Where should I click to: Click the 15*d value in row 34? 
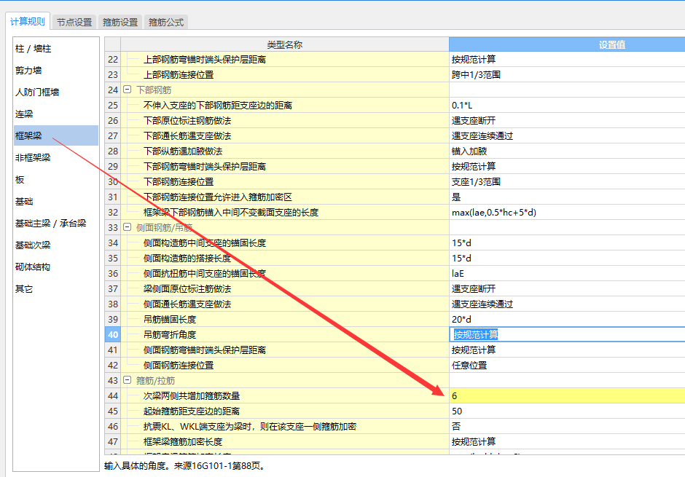567,243
